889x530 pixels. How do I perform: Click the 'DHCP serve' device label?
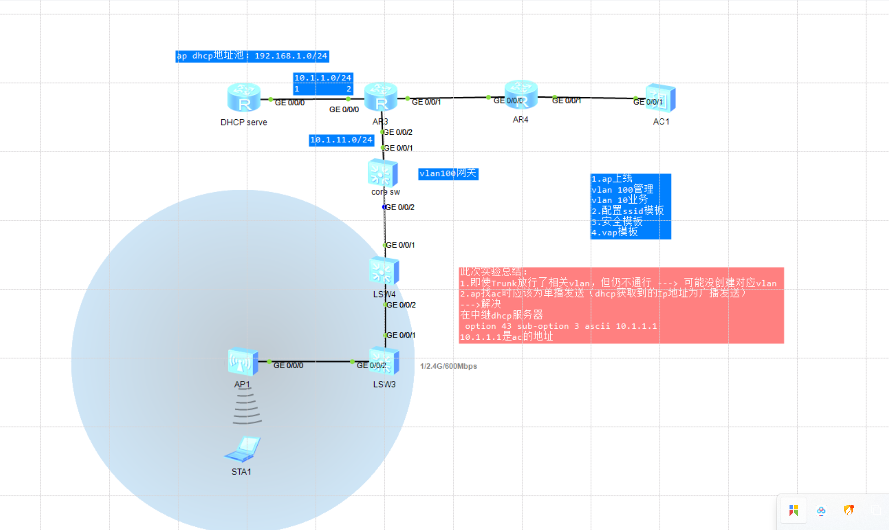(x=243, y=122)
